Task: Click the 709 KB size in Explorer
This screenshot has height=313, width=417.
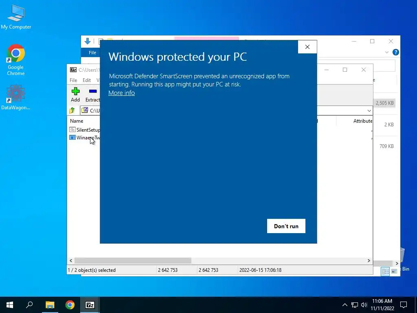Action: click(x=386, y=146)
